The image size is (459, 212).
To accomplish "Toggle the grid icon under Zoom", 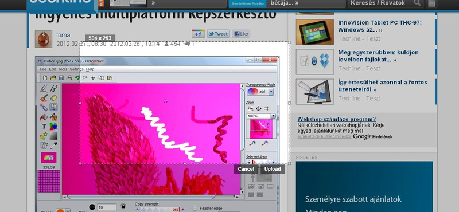I will pos(267,109).
